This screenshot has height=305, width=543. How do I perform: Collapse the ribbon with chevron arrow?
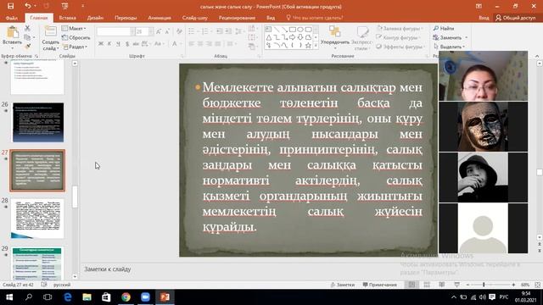click(537, 56)
